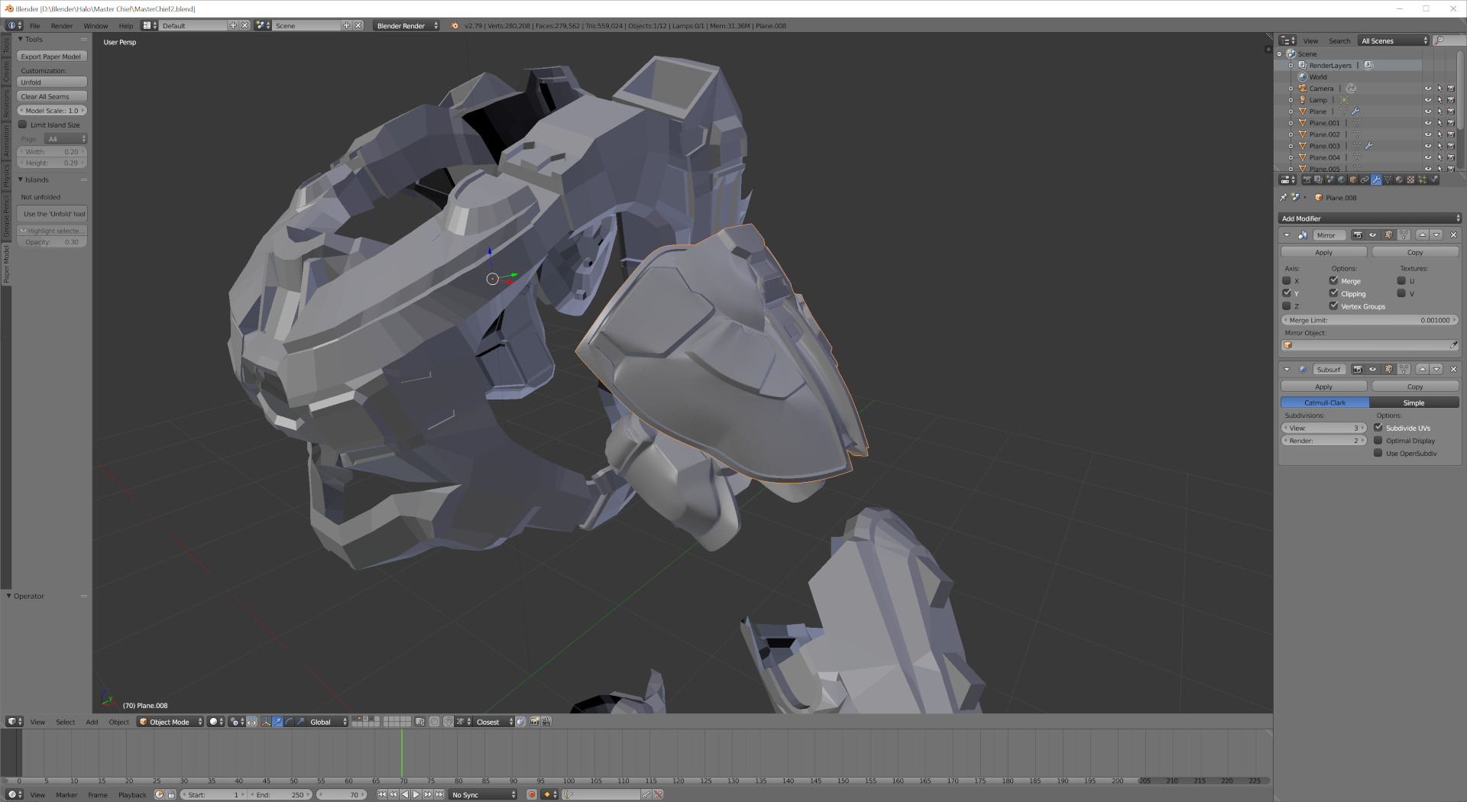
Task: Toggle Plane.002 visibility eye in outliner
Action: 1427,134
